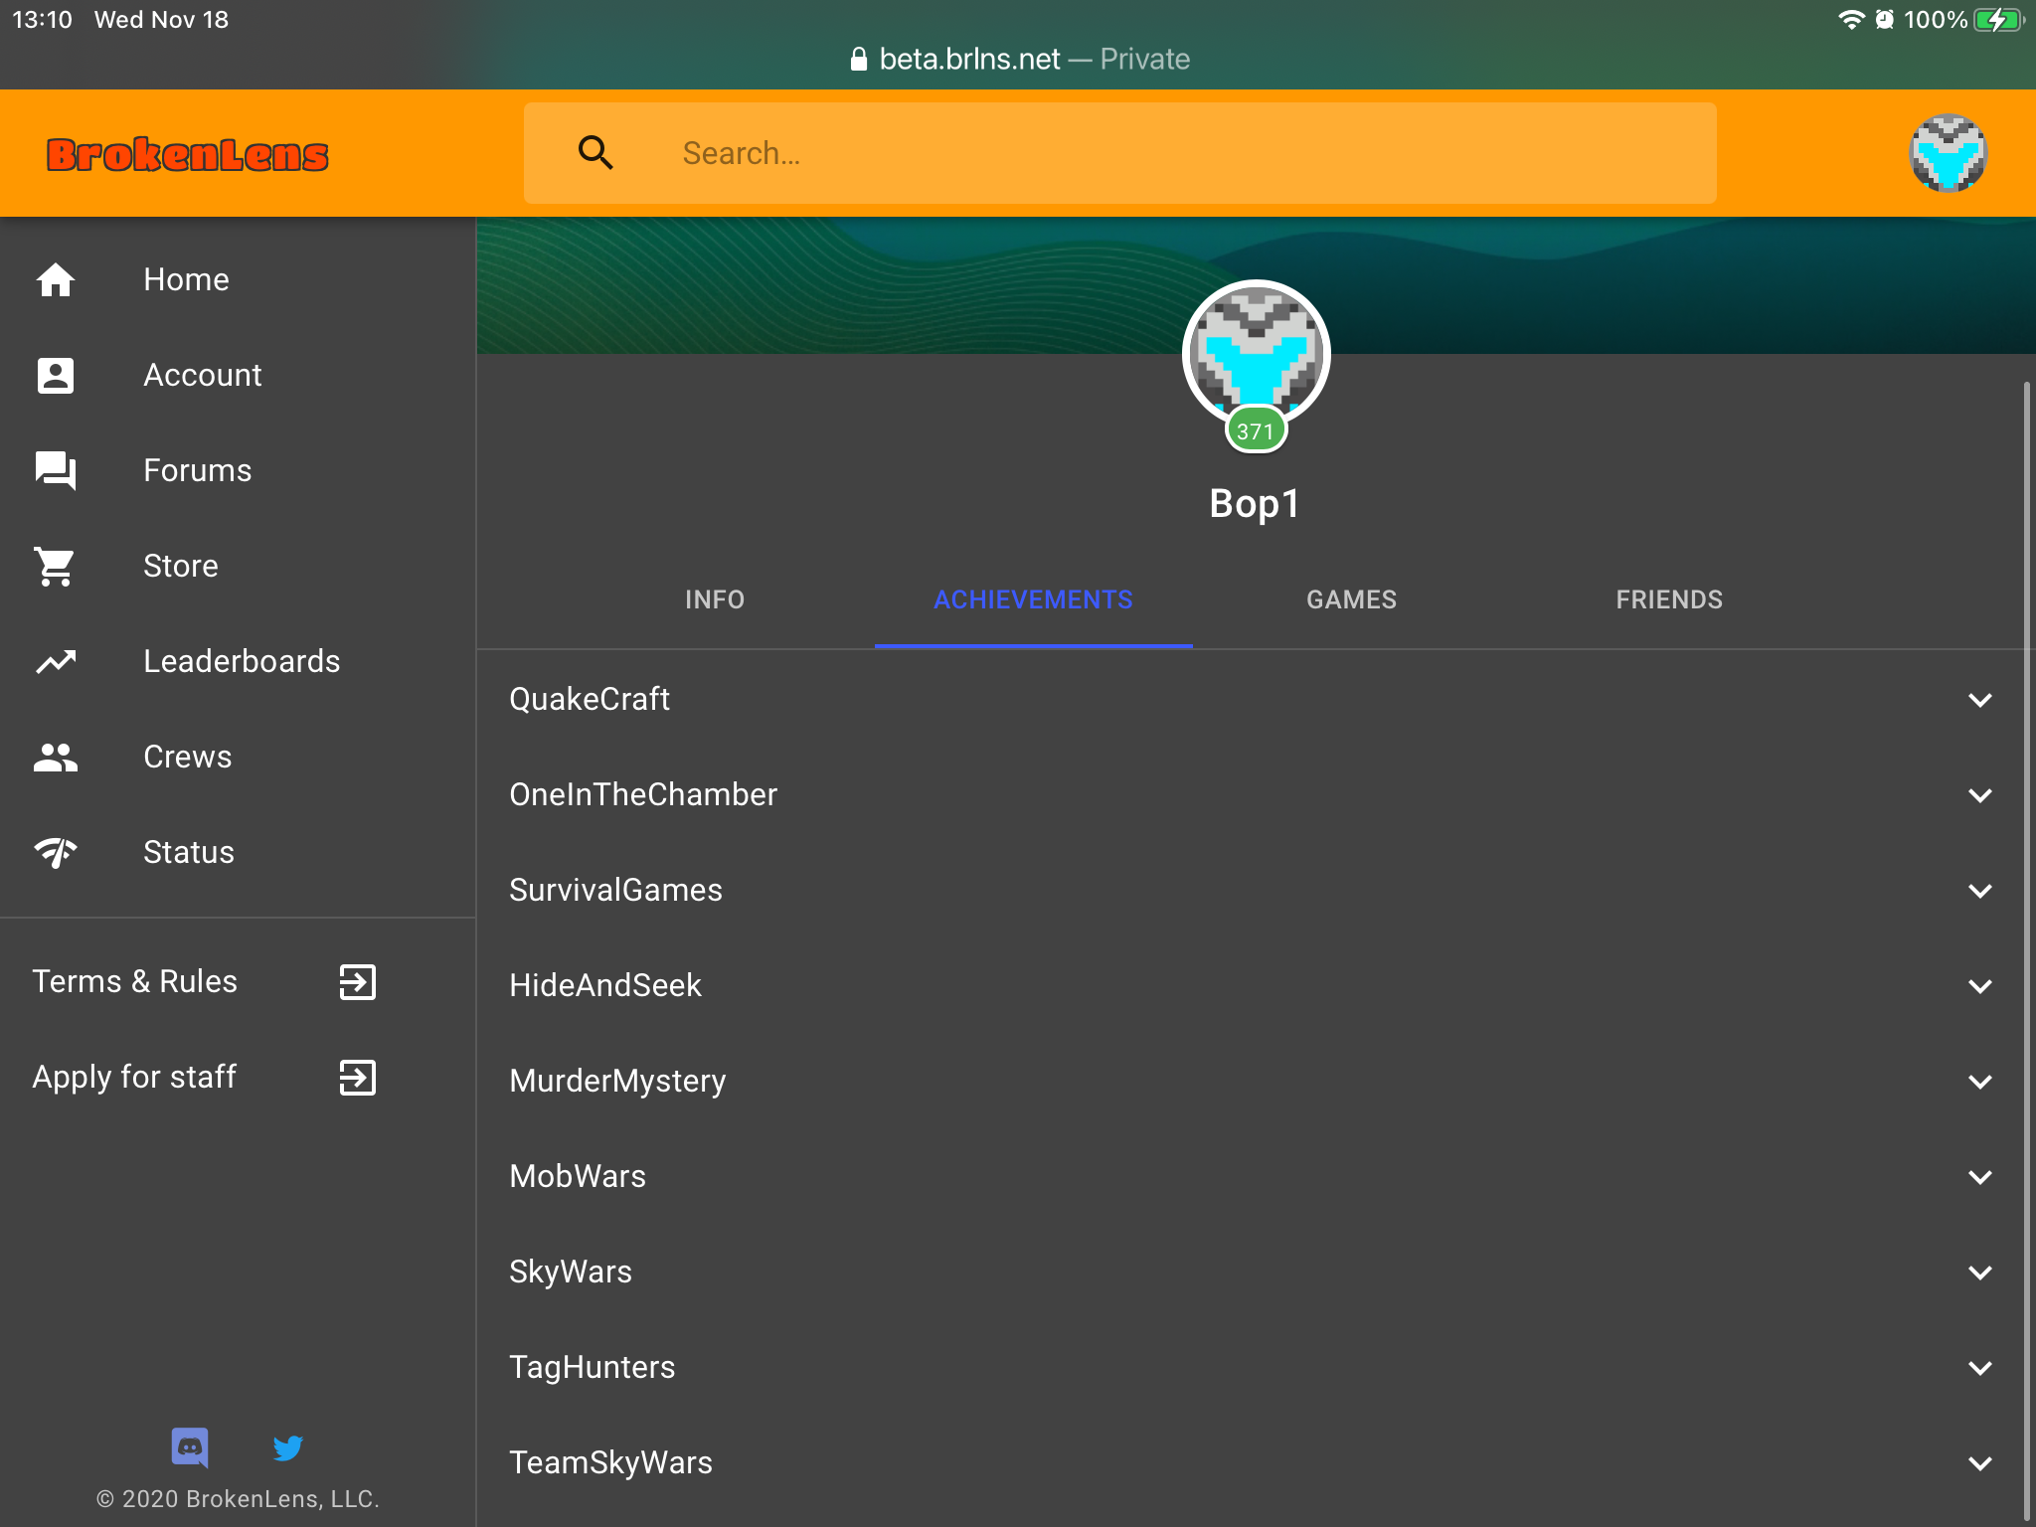Expand the OneInTheChamber chevron
This screenshot has height=1527, width=2036.
1979,794
